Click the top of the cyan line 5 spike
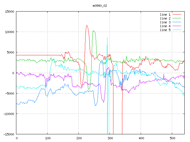 pos(107,38)
